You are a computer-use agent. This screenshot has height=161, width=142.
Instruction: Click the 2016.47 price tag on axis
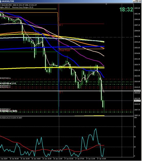pos(137,91)
